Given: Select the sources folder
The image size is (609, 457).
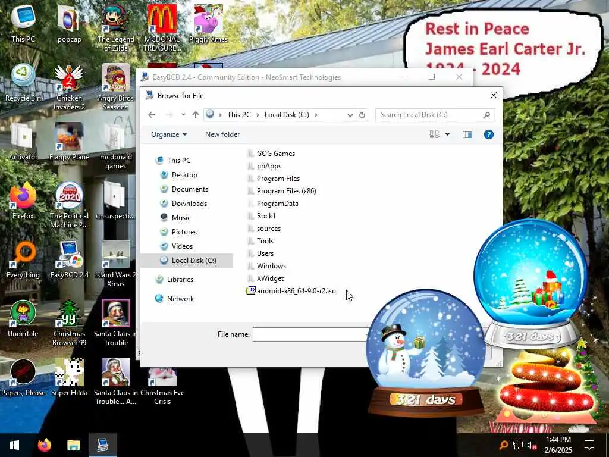Looking at the screenshot, I should (264, 228).
